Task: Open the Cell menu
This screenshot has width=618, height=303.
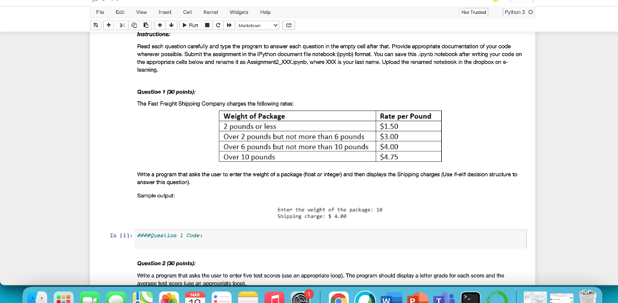Action: tap(187, 12)
